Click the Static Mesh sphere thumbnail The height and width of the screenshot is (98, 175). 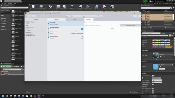[x=156, y=55]
